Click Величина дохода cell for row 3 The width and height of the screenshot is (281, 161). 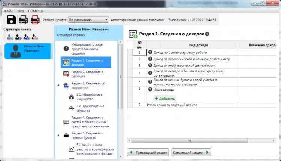click(x=256, y=65)
